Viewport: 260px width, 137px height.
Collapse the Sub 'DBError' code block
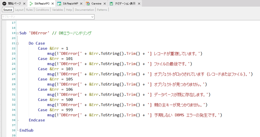pyautogui.click(x=17, y=33)
